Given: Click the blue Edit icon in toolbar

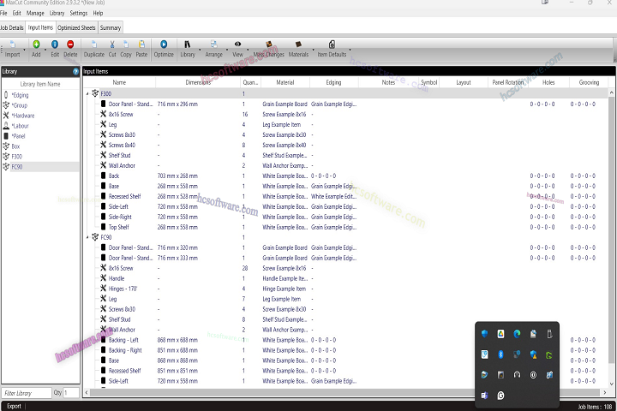Looking at the screenshot, I should click(55, 49).
